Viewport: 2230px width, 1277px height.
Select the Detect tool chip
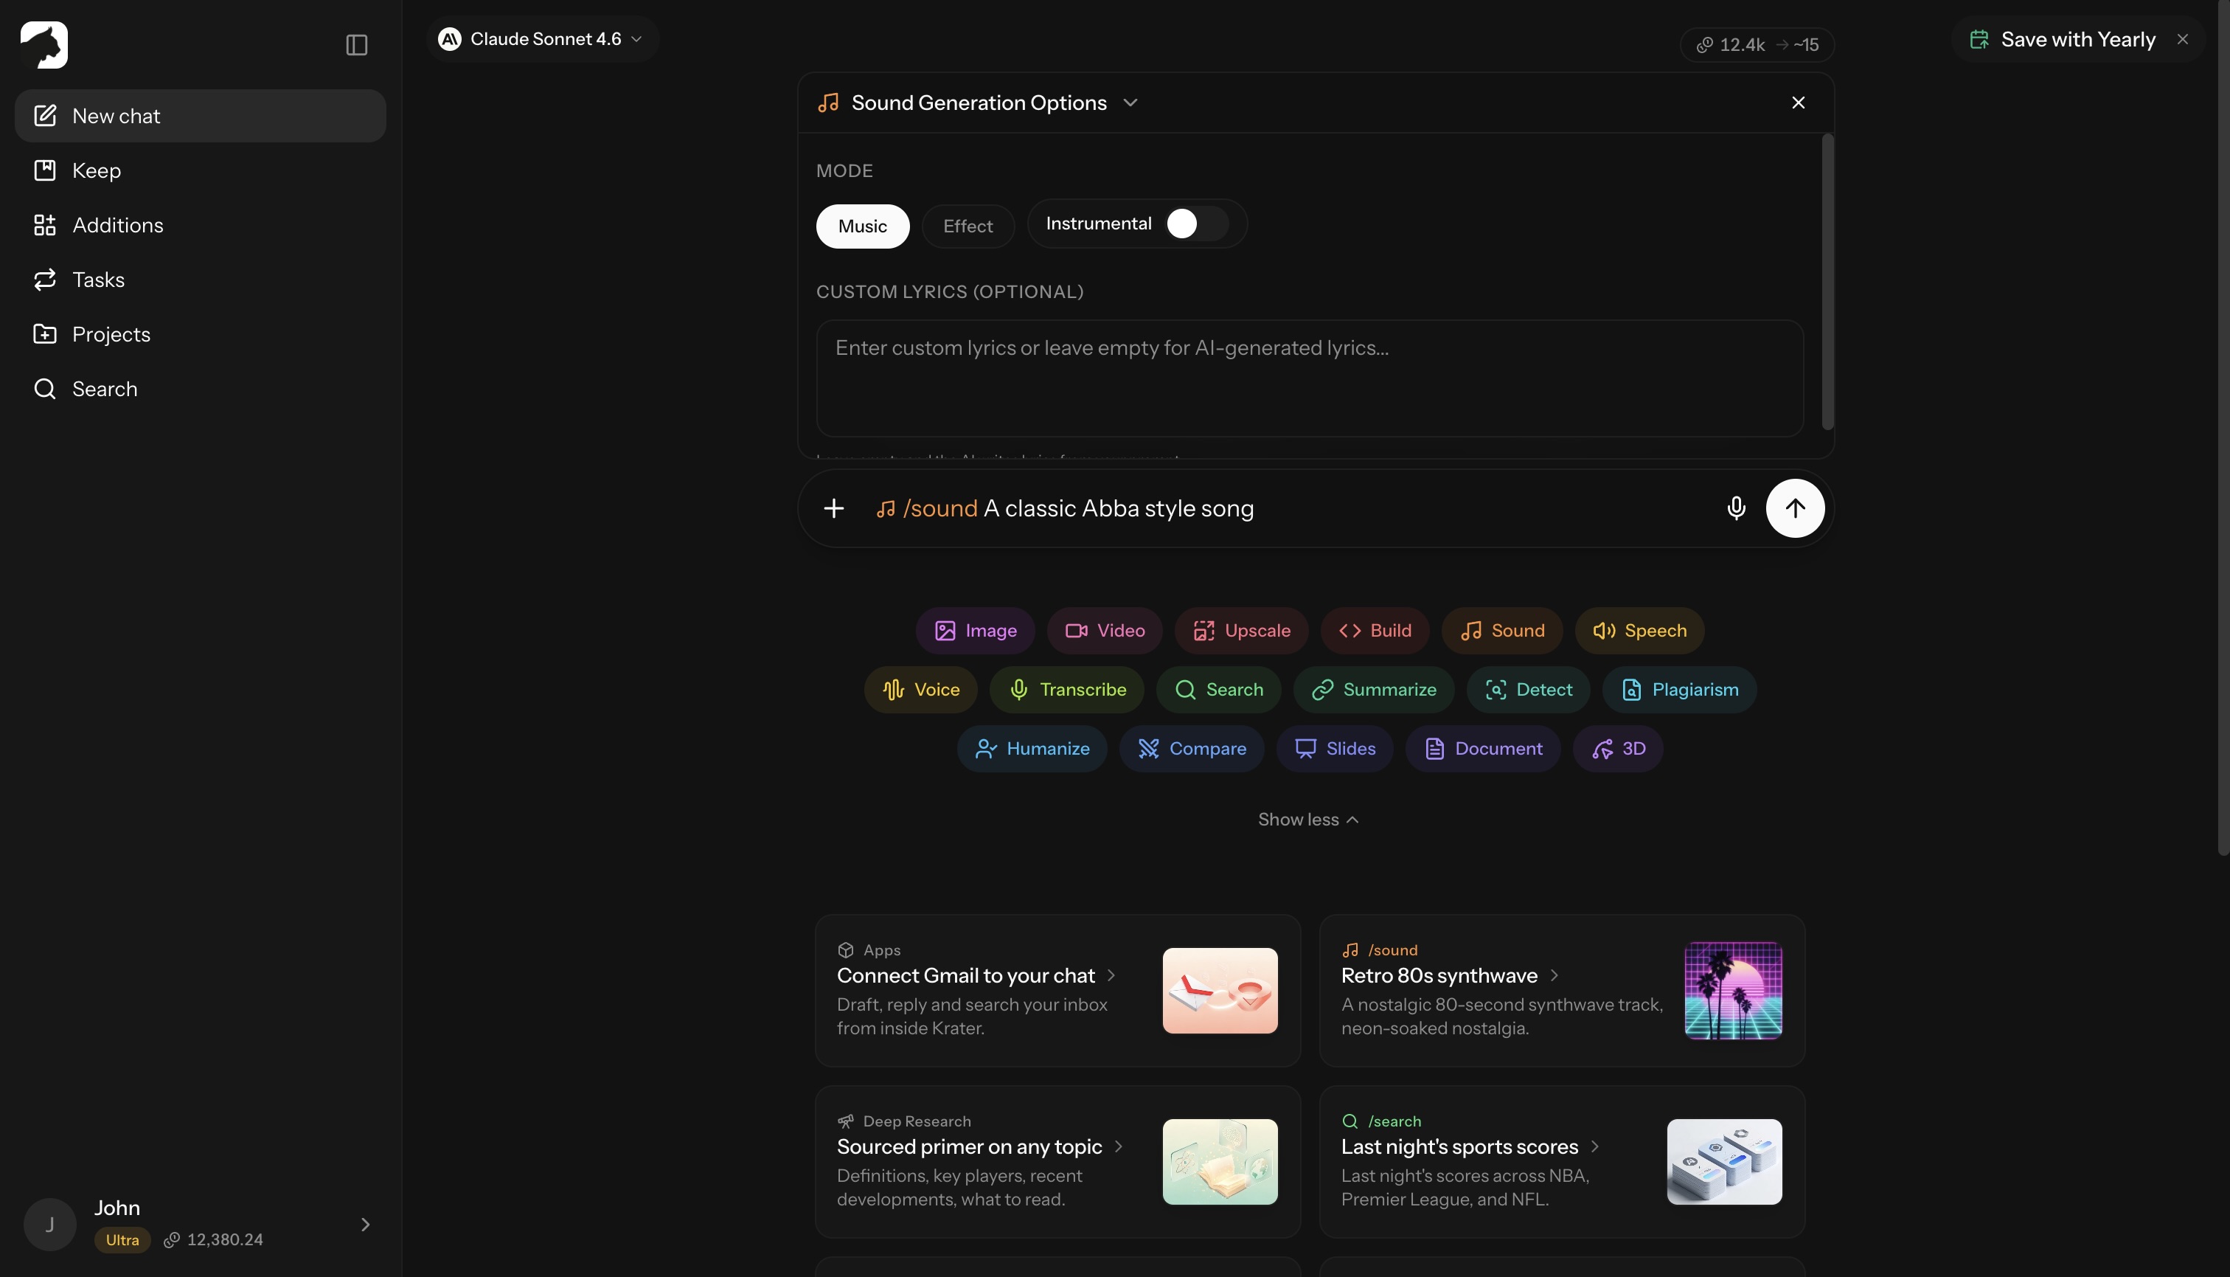(x=1528, y=689)
